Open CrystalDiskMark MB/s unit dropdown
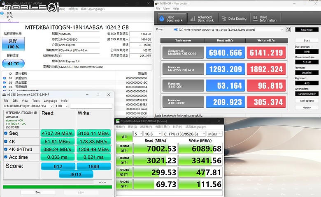 click(x=214, y=134)
